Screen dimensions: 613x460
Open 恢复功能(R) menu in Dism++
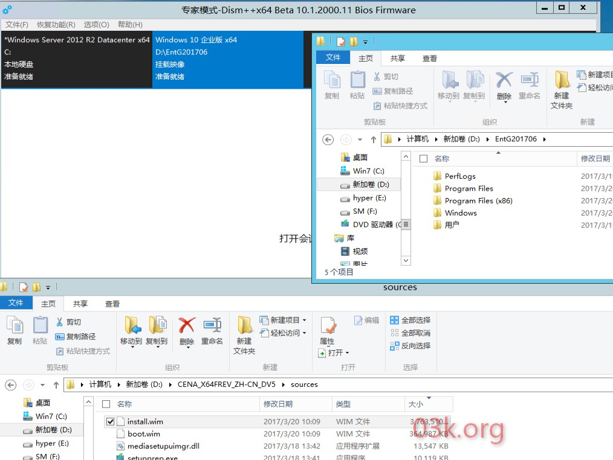click(x=56, y=25)
